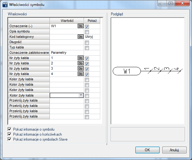This screenshot has height=160, width=192.
Task: Open the active Kolor żyły kabla dropdown arrow
Action: click(81, 95)
